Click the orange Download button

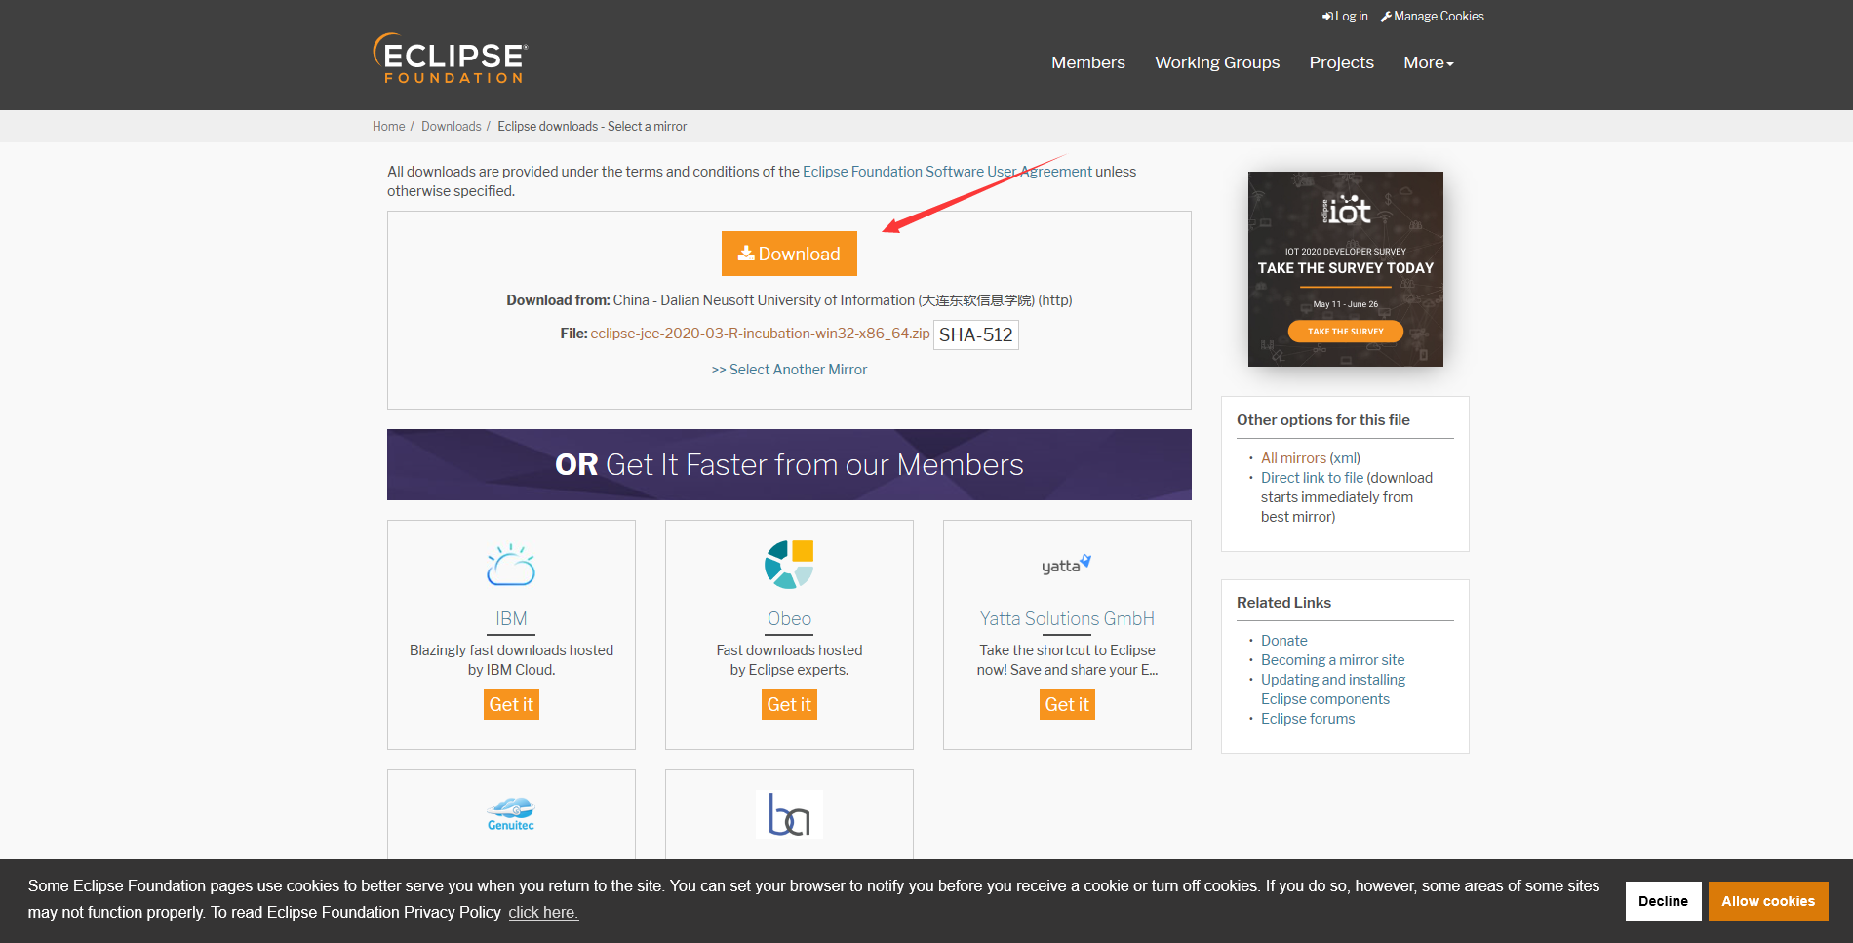[789, 254]
